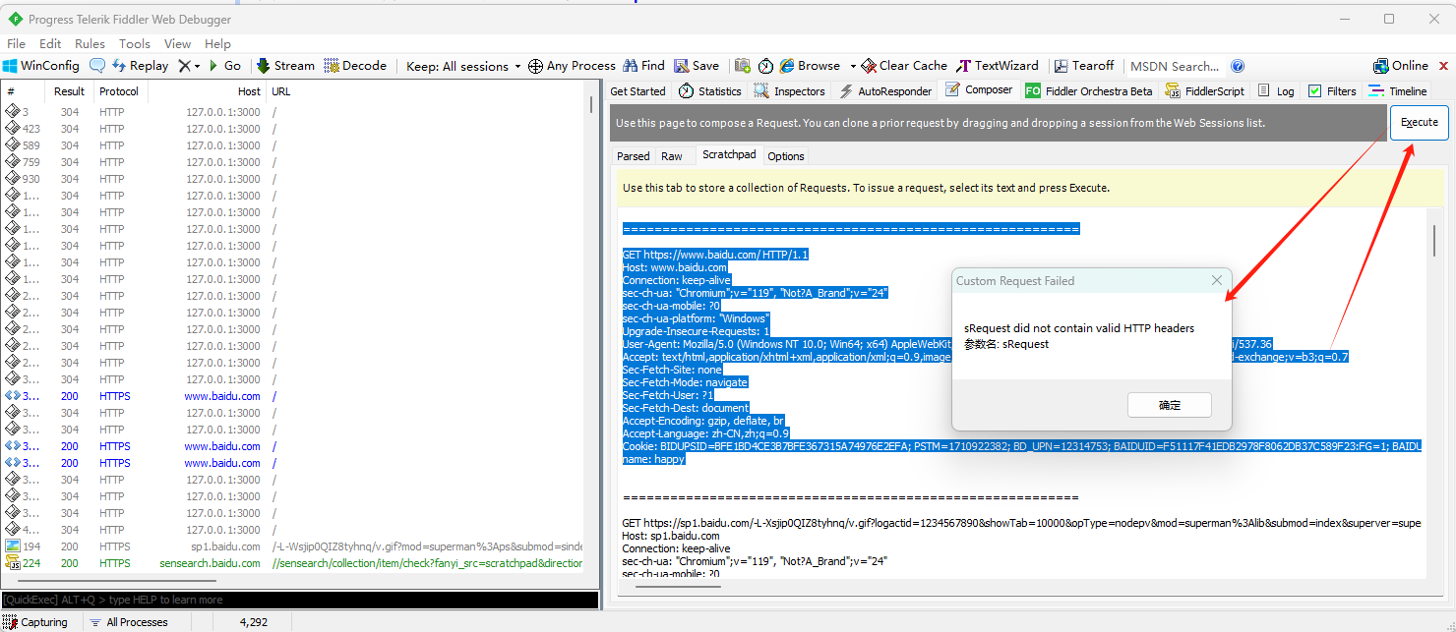Open WinConfig from the toolbar
Viewport: 1456px width, 632px height.
(x=41, y=66)
